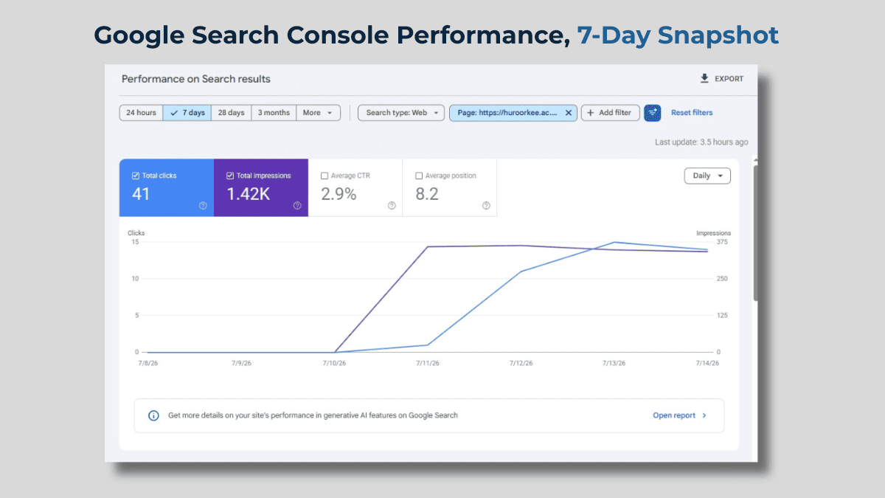The height and width of the screenshot is (498, 885).
Task: Click the 375 impressions axis label
Action: (x=722, y=242)
